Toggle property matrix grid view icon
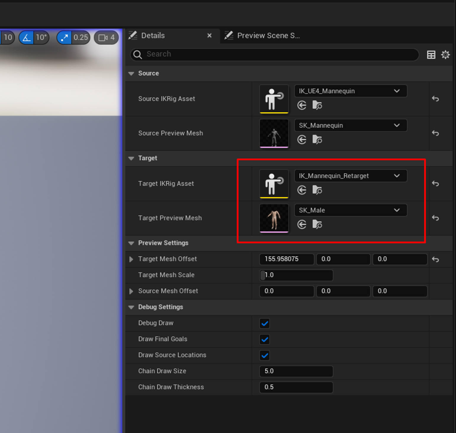The width and height of the screenshot is (456, 433). point(431,55)
